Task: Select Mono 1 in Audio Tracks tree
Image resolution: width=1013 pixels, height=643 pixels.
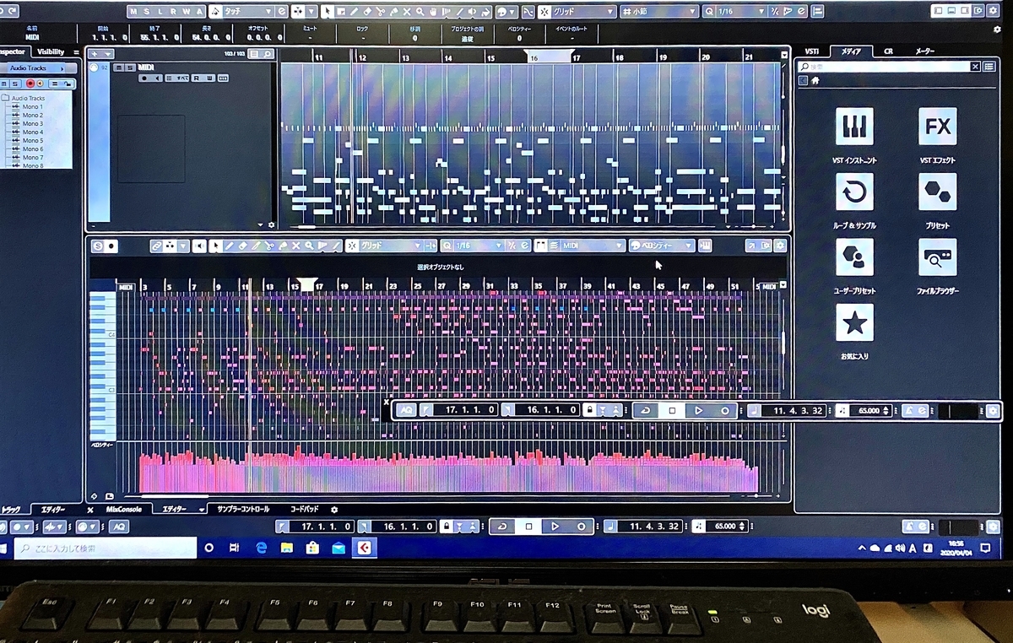Action: click(x=32, y=107)
